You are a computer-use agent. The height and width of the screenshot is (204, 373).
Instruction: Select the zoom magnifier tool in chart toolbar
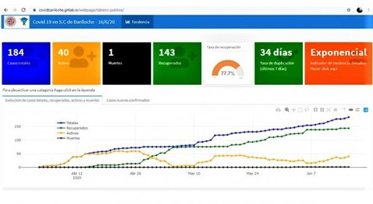(287, 110)
